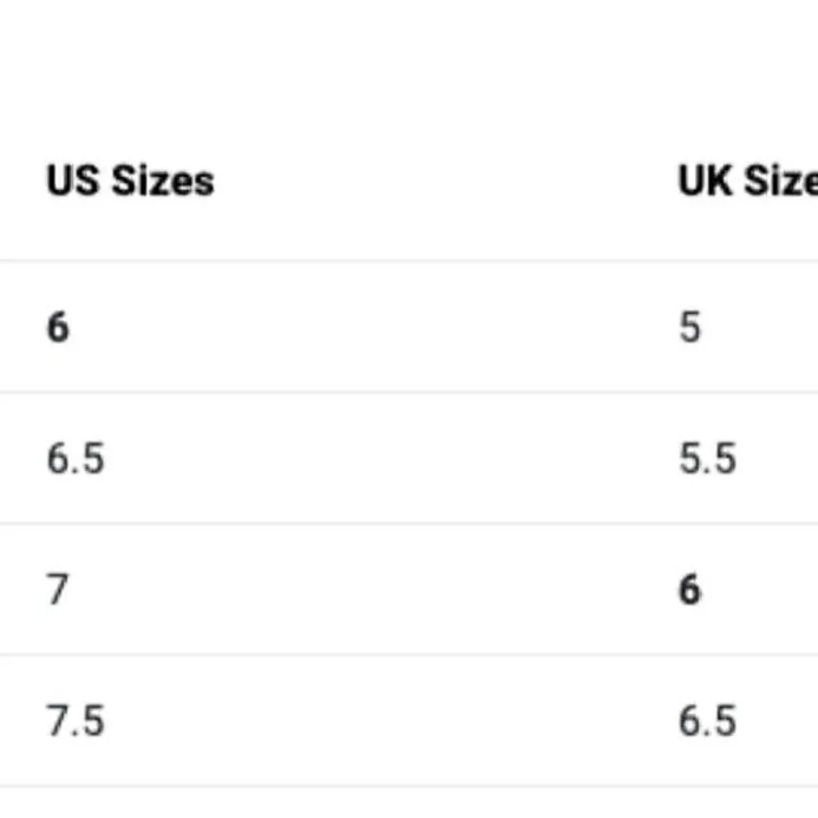
Task: Click empty space between US 6.5 and UK 5.5
Action: point(391,459)
